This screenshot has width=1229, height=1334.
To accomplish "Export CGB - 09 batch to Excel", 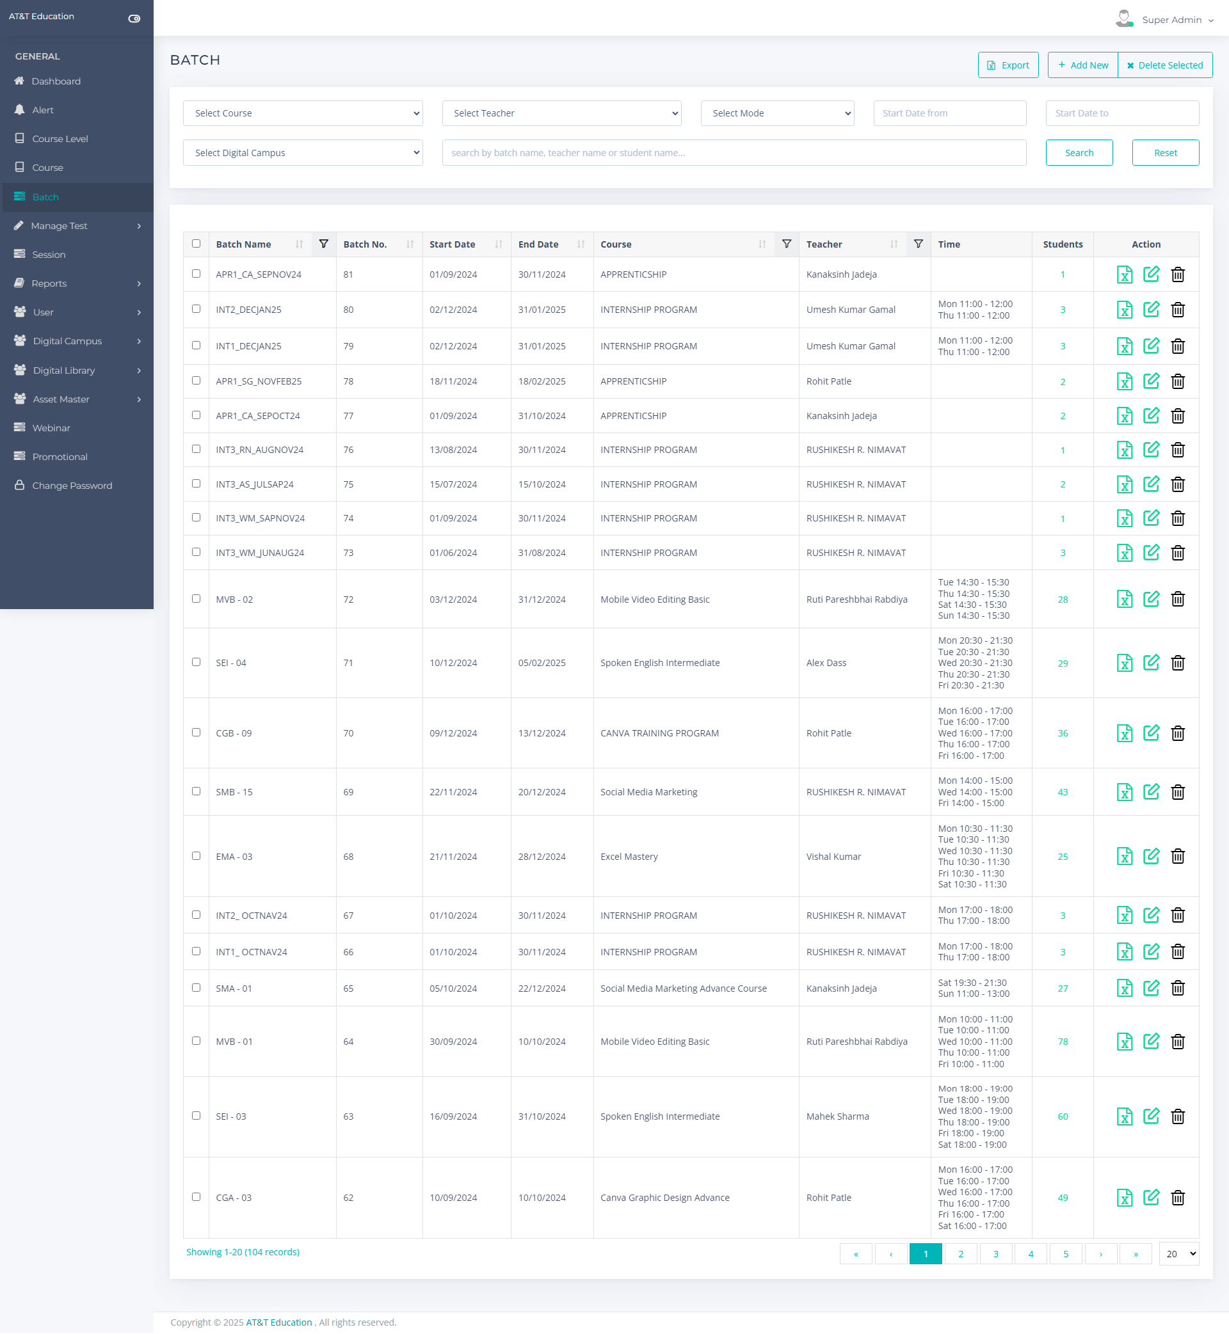I will [x=1124, y=733].
